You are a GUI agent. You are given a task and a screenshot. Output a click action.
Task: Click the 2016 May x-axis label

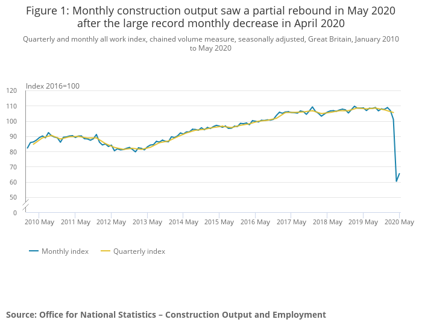pyautogui.click(x=255, y=222)
